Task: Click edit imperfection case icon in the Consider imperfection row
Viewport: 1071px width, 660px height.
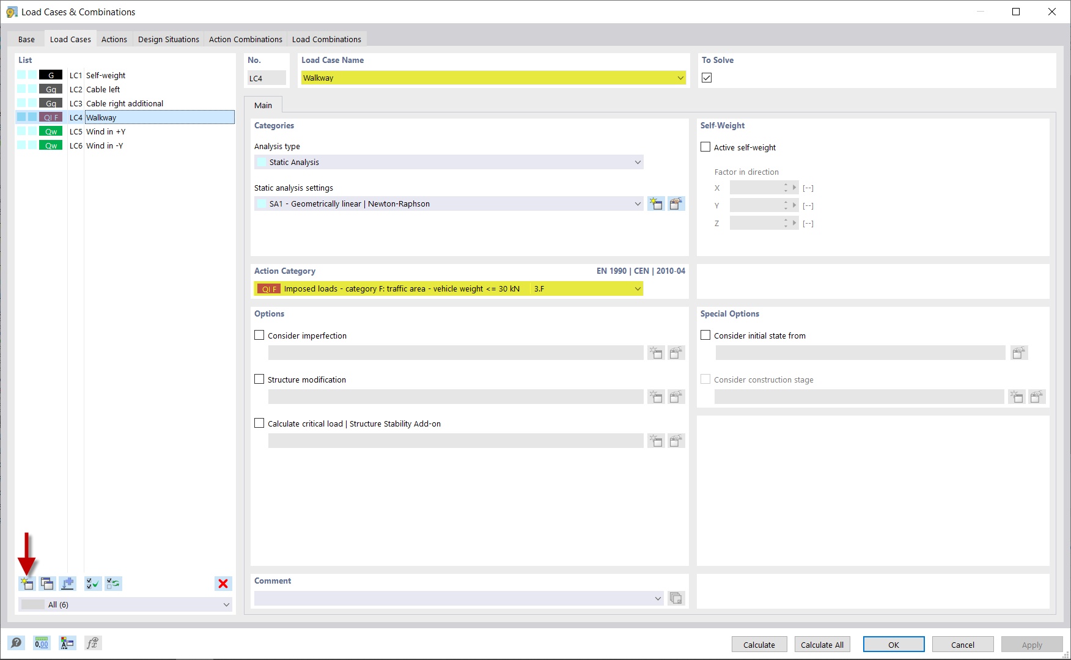Action: [x=676, y=353]
